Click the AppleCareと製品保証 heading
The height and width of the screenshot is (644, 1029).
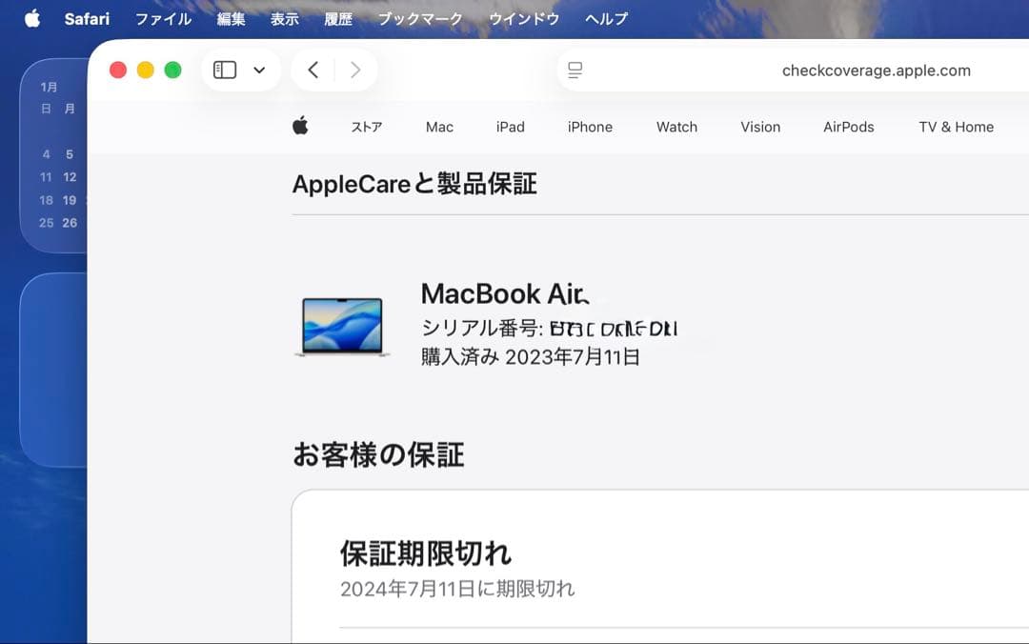(x=414, y=184)
